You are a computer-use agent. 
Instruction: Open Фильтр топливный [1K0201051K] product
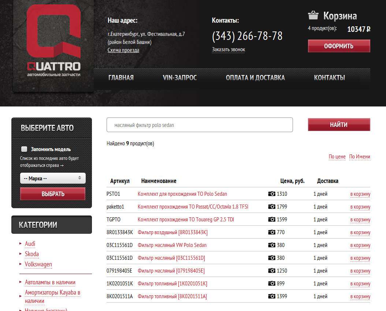(172, 283)
